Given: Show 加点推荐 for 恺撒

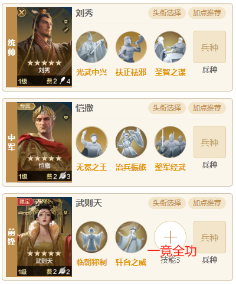Looking at the screenshot, I should click(207, 108).
